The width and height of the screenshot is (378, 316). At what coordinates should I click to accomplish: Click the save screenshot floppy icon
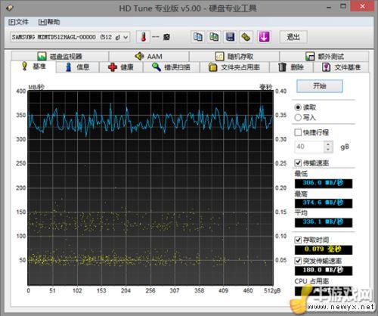tap(230, 37)
